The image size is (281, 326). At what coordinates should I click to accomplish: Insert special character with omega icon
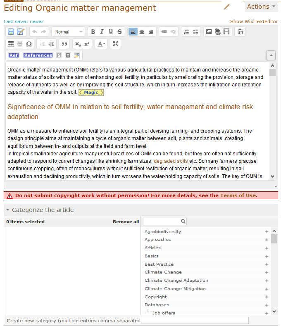click(29, 44)
